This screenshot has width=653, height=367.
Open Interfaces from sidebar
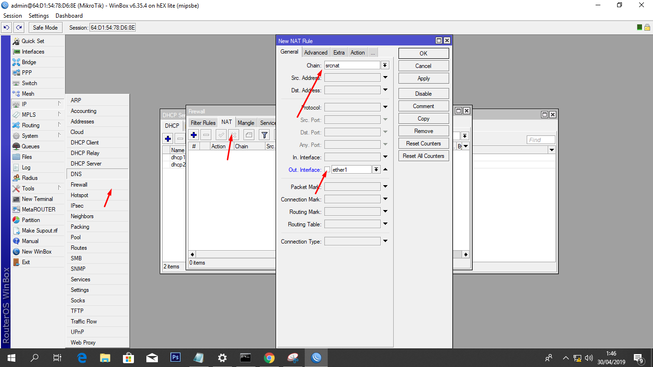coord(38,52)
